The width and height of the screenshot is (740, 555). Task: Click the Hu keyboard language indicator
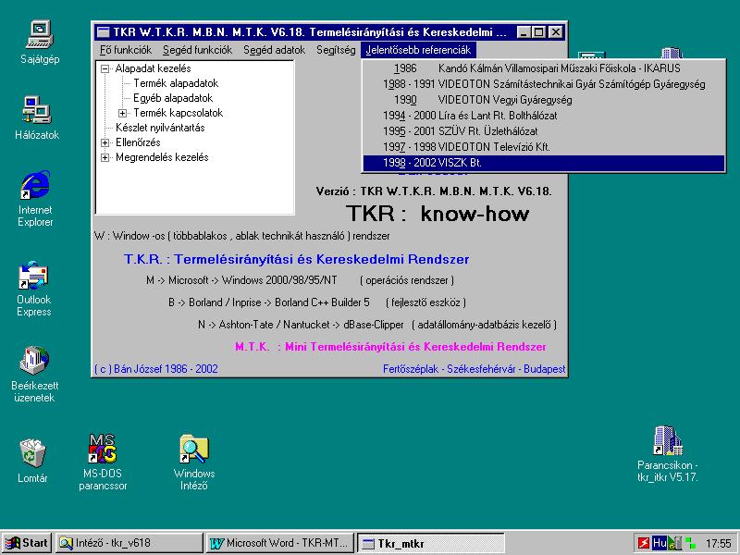[659, 543]
